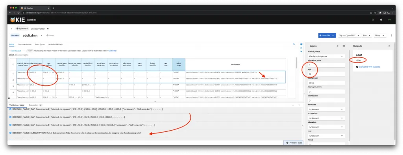Open the browser side panel icon

[x=385, y=13]
